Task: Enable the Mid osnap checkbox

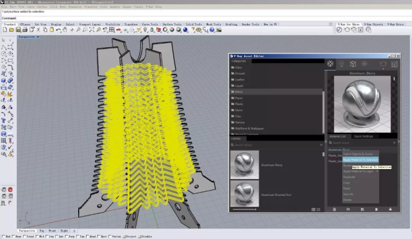Action: click(x=36, y=236)
